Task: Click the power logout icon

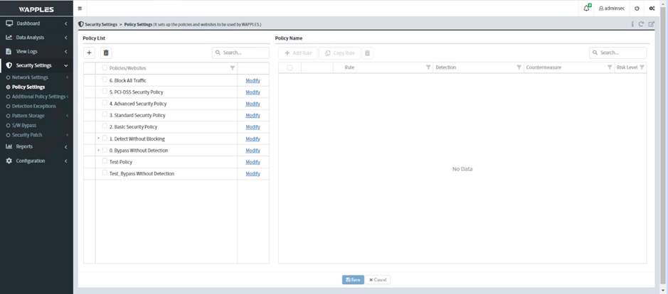Action: point(637,9)
